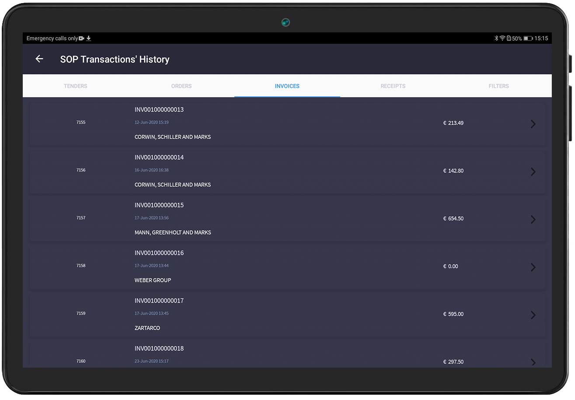Open invoice number INV001000000016

[159, 253]
